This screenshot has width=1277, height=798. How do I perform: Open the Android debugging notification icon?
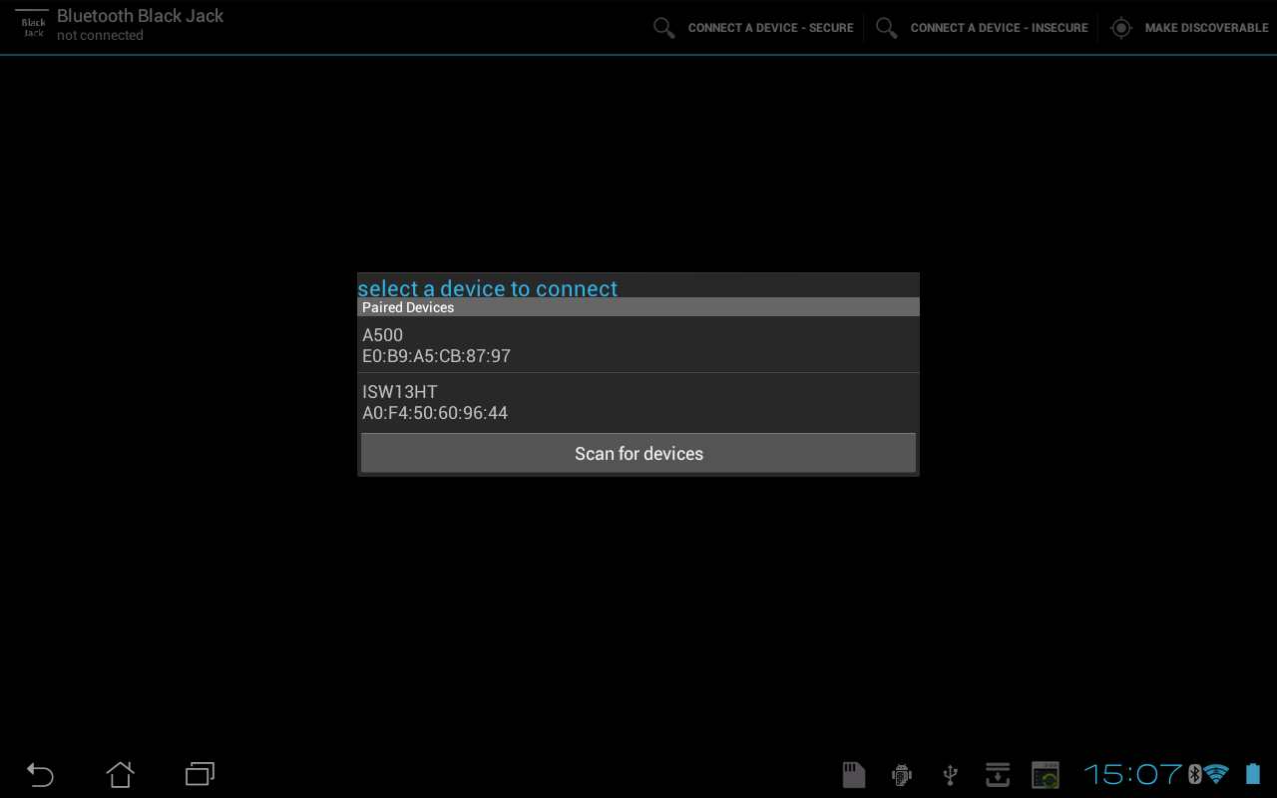[902, 775]
